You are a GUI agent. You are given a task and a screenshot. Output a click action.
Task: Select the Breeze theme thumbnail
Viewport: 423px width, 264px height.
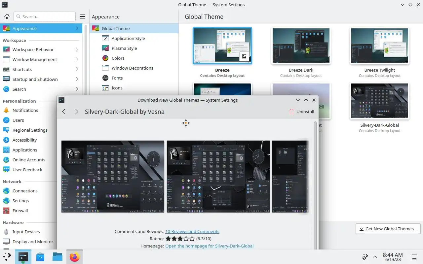[222, 46]
